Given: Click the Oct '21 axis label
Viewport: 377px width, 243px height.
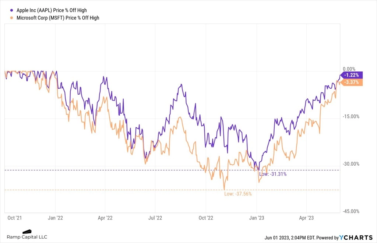Looking at the screenshot, I should point(14,218).
